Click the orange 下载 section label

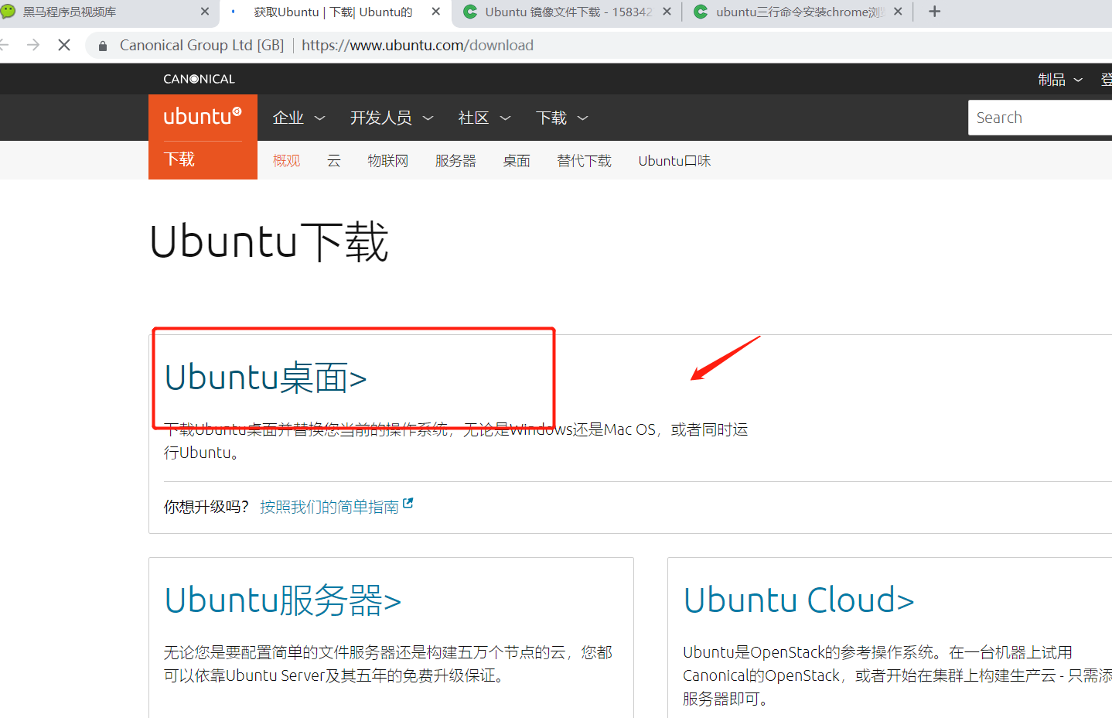pos(179,159)
